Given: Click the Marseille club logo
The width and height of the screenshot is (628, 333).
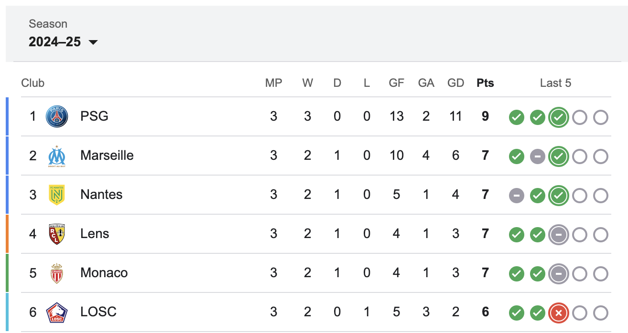Looking at the screenshot, I should tap(57, 156).
